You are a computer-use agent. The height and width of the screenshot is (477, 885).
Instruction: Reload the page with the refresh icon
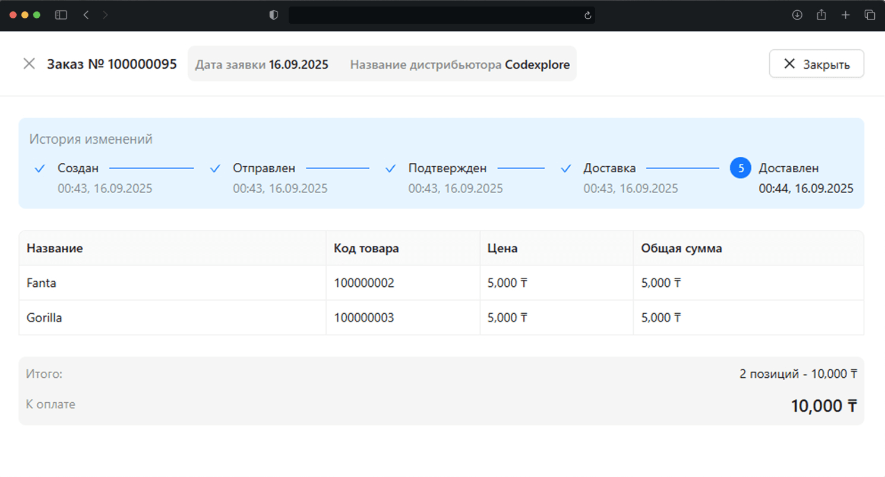587,15
